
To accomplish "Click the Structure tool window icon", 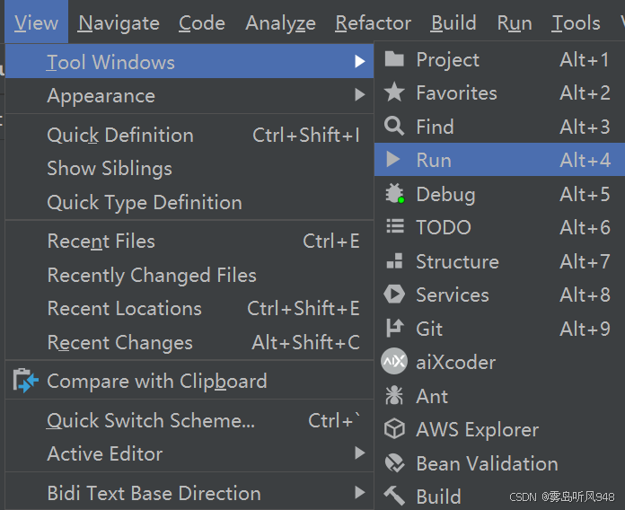I will [394, 261].
